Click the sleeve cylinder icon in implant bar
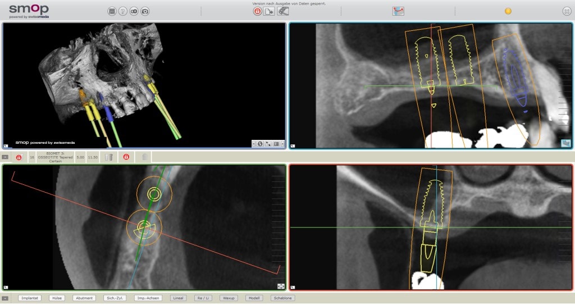 click(x=108, y=157)
